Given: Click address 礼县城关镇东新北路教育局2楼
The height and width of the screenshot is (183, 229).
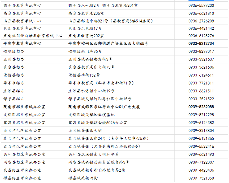Looking at the screenshot, I should tap(97, 170).
